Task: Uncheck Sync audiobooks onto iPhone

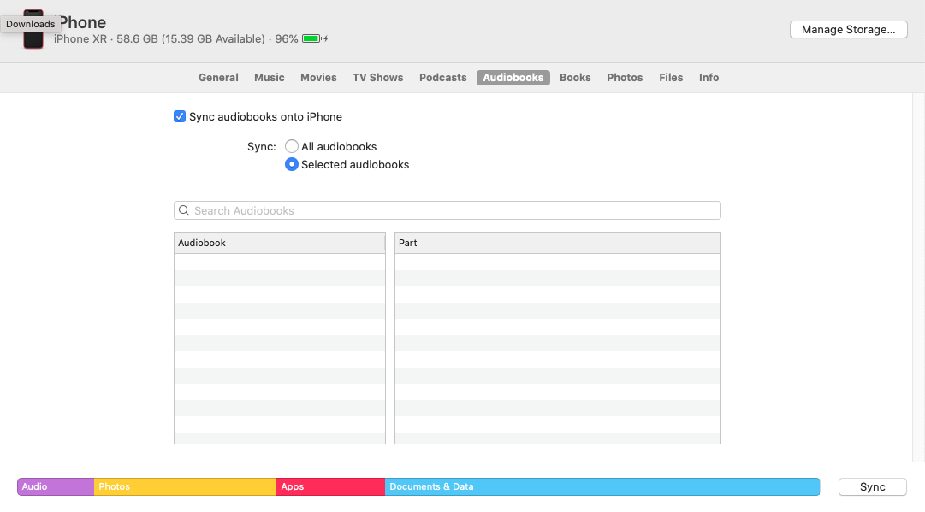Action: pyautogui.click(x=180, y=116)
